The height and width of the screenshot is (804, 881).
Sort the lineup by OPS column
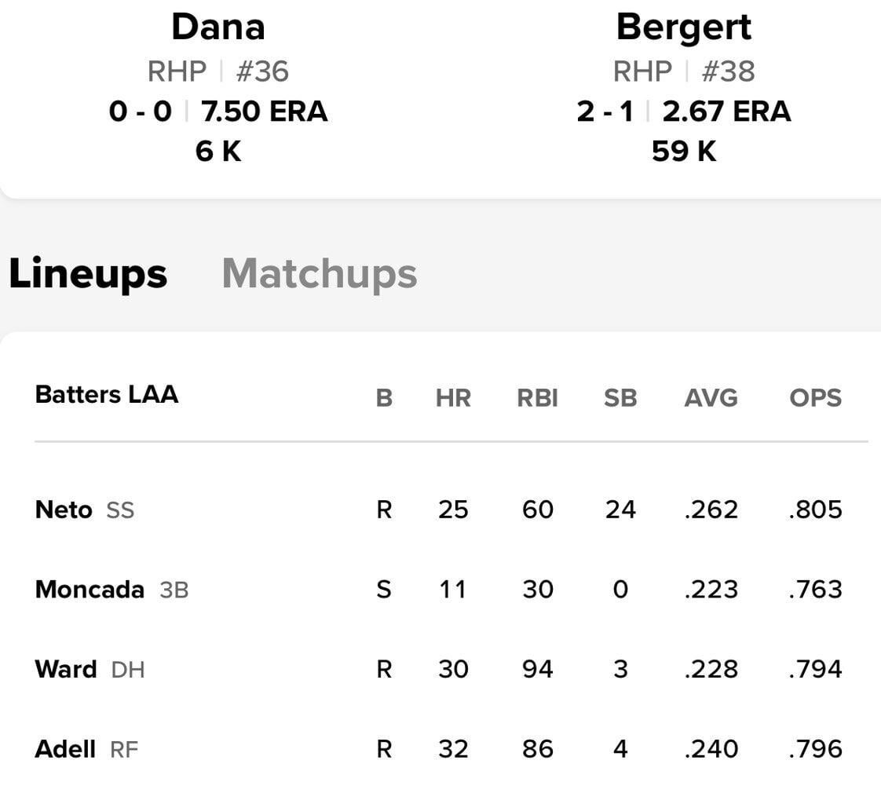coord(817,398)
